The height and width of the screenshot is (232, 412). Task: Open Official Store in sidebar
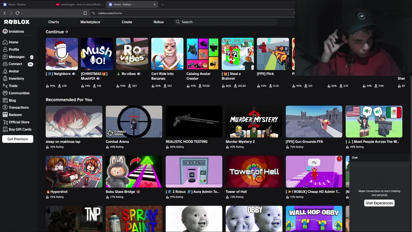pyautogui.click(x=16, y=122)
